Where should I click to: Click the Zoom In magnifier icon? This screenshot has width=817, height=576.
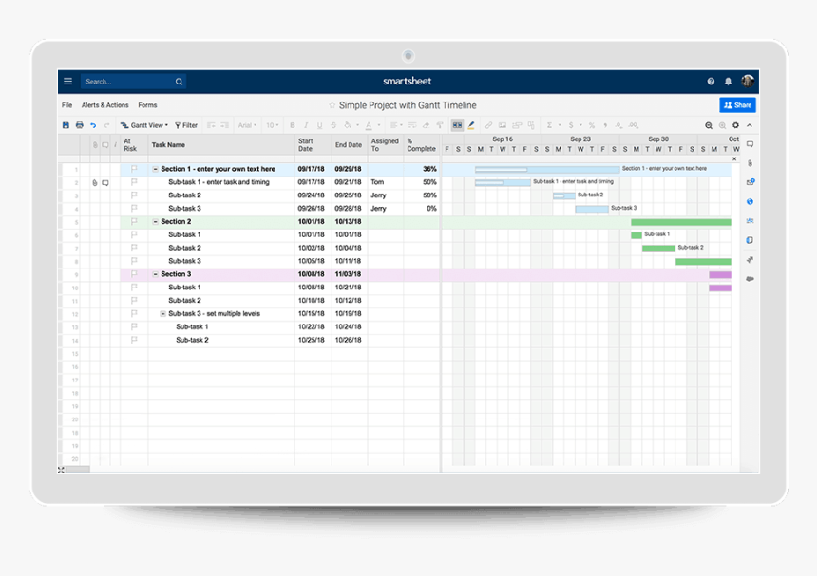(x=709, y=124)
